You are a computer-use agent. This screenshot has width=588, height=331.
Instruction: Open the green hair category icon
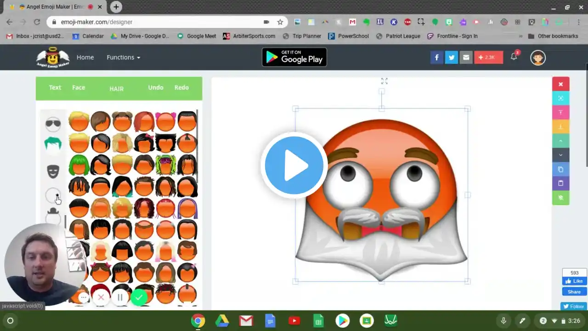point(53,145)
